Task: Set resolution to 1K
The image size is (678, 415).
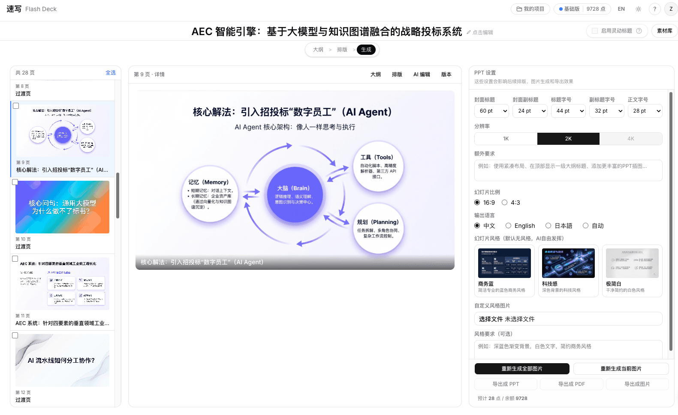Action: point(506,139)
